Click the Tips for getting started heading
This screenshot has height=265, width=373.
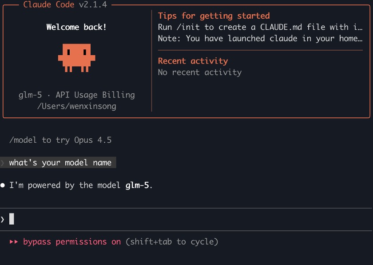[214, 16]
